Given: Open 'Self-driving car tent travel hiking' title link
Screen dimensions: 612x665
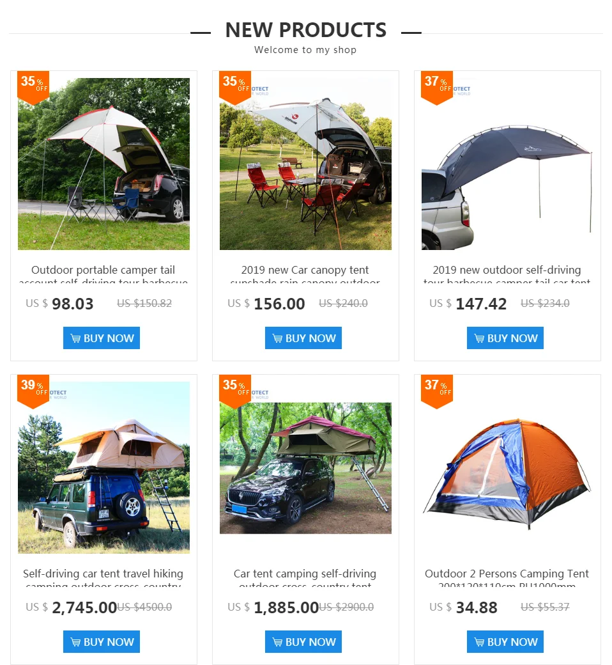Looking at the screenshot, I should tap(103, 574).
